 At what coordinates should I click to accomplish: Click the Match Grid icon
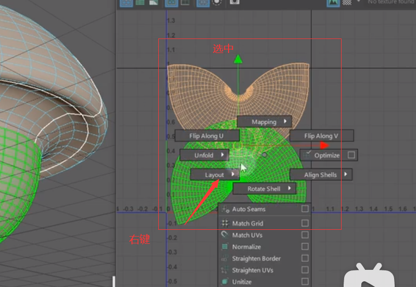[225, 223]
